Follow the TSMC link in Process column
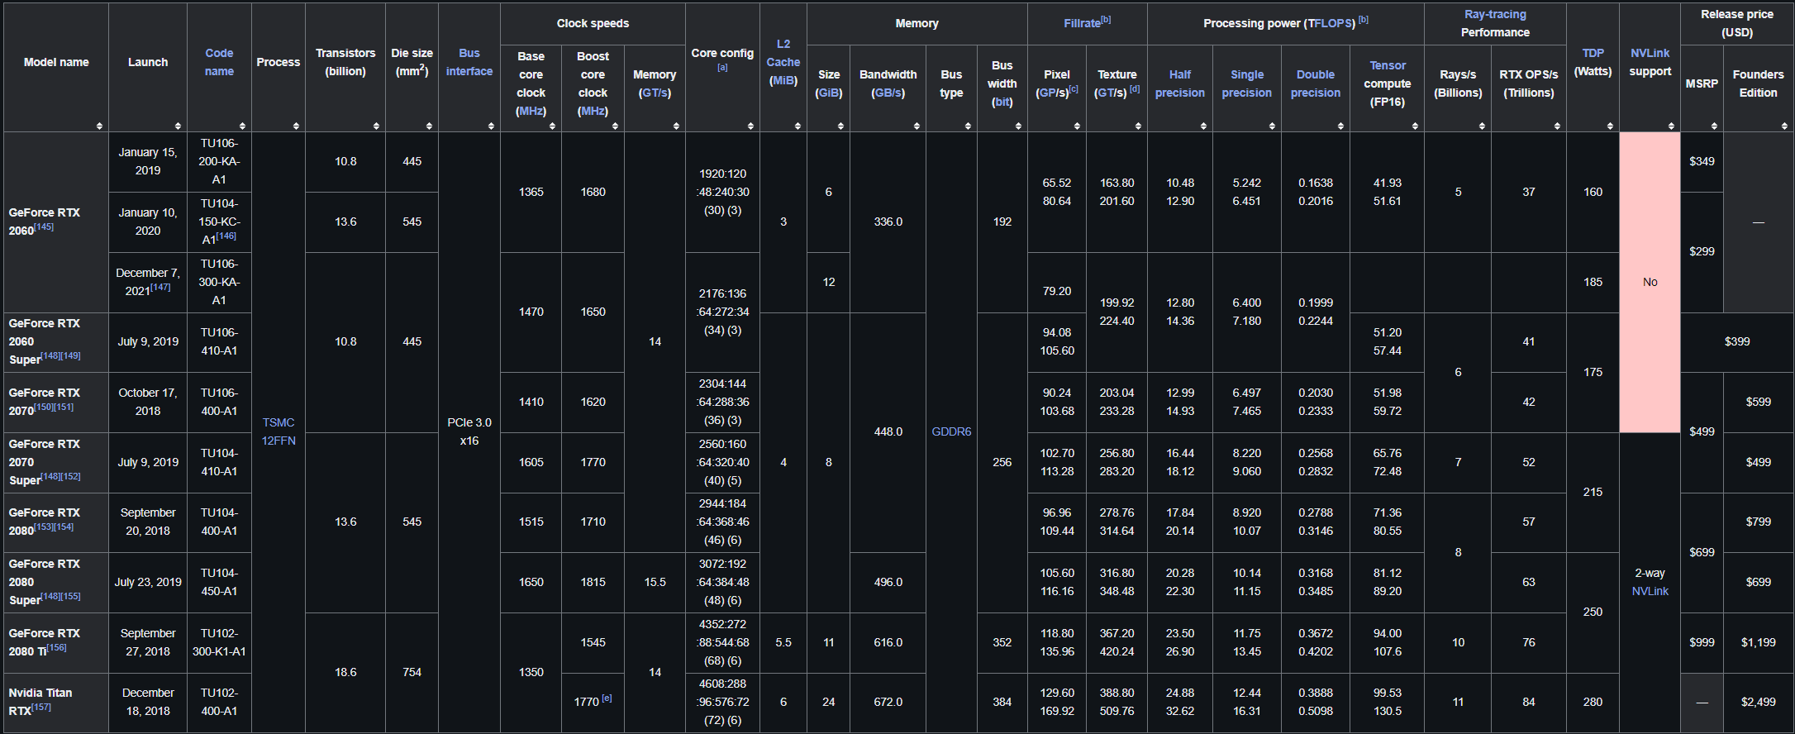 (x=279, y=422)
